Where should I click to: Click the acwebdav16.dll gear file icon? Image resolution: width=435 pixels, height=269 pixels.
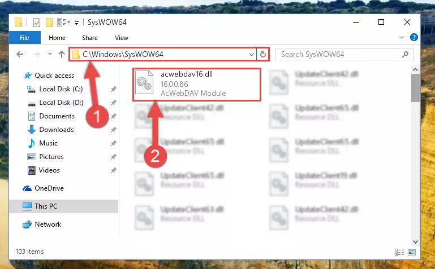(x=144, y=83)
